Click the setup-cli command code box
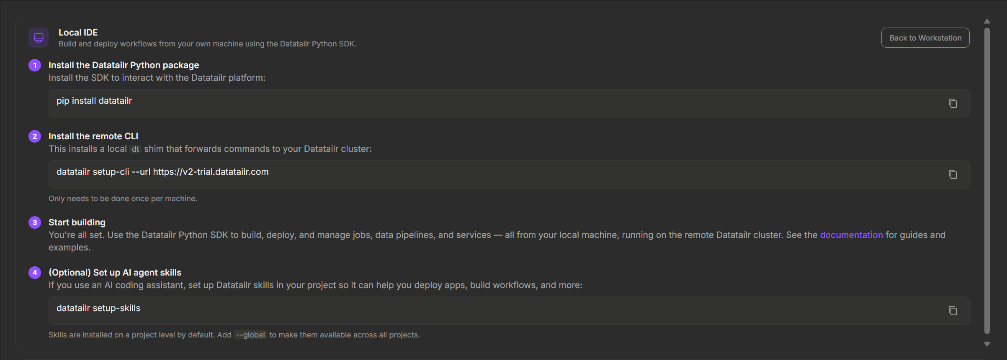The width and height of the screenshot is (1007, 360). click(x=509, y=174)
